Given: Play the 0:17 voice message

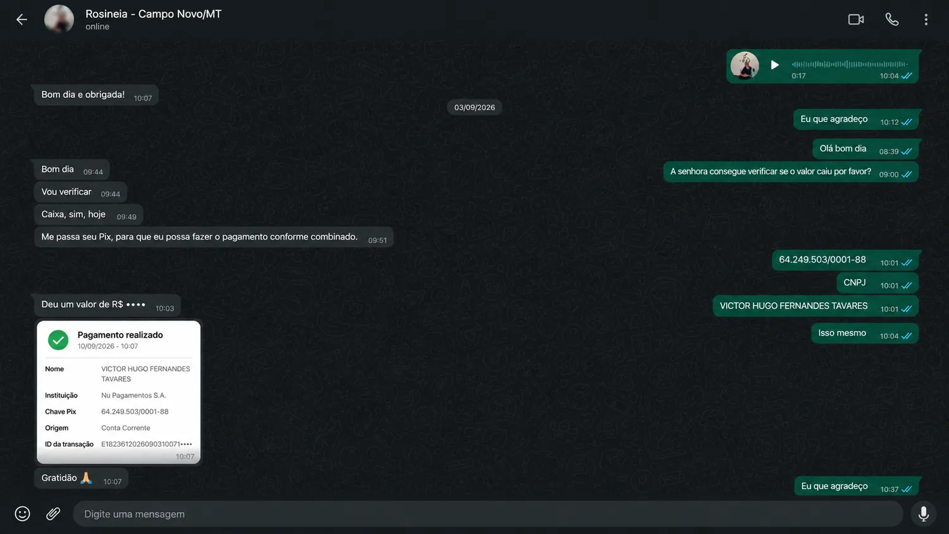Looking at the screenshot, I should point(774,65).
